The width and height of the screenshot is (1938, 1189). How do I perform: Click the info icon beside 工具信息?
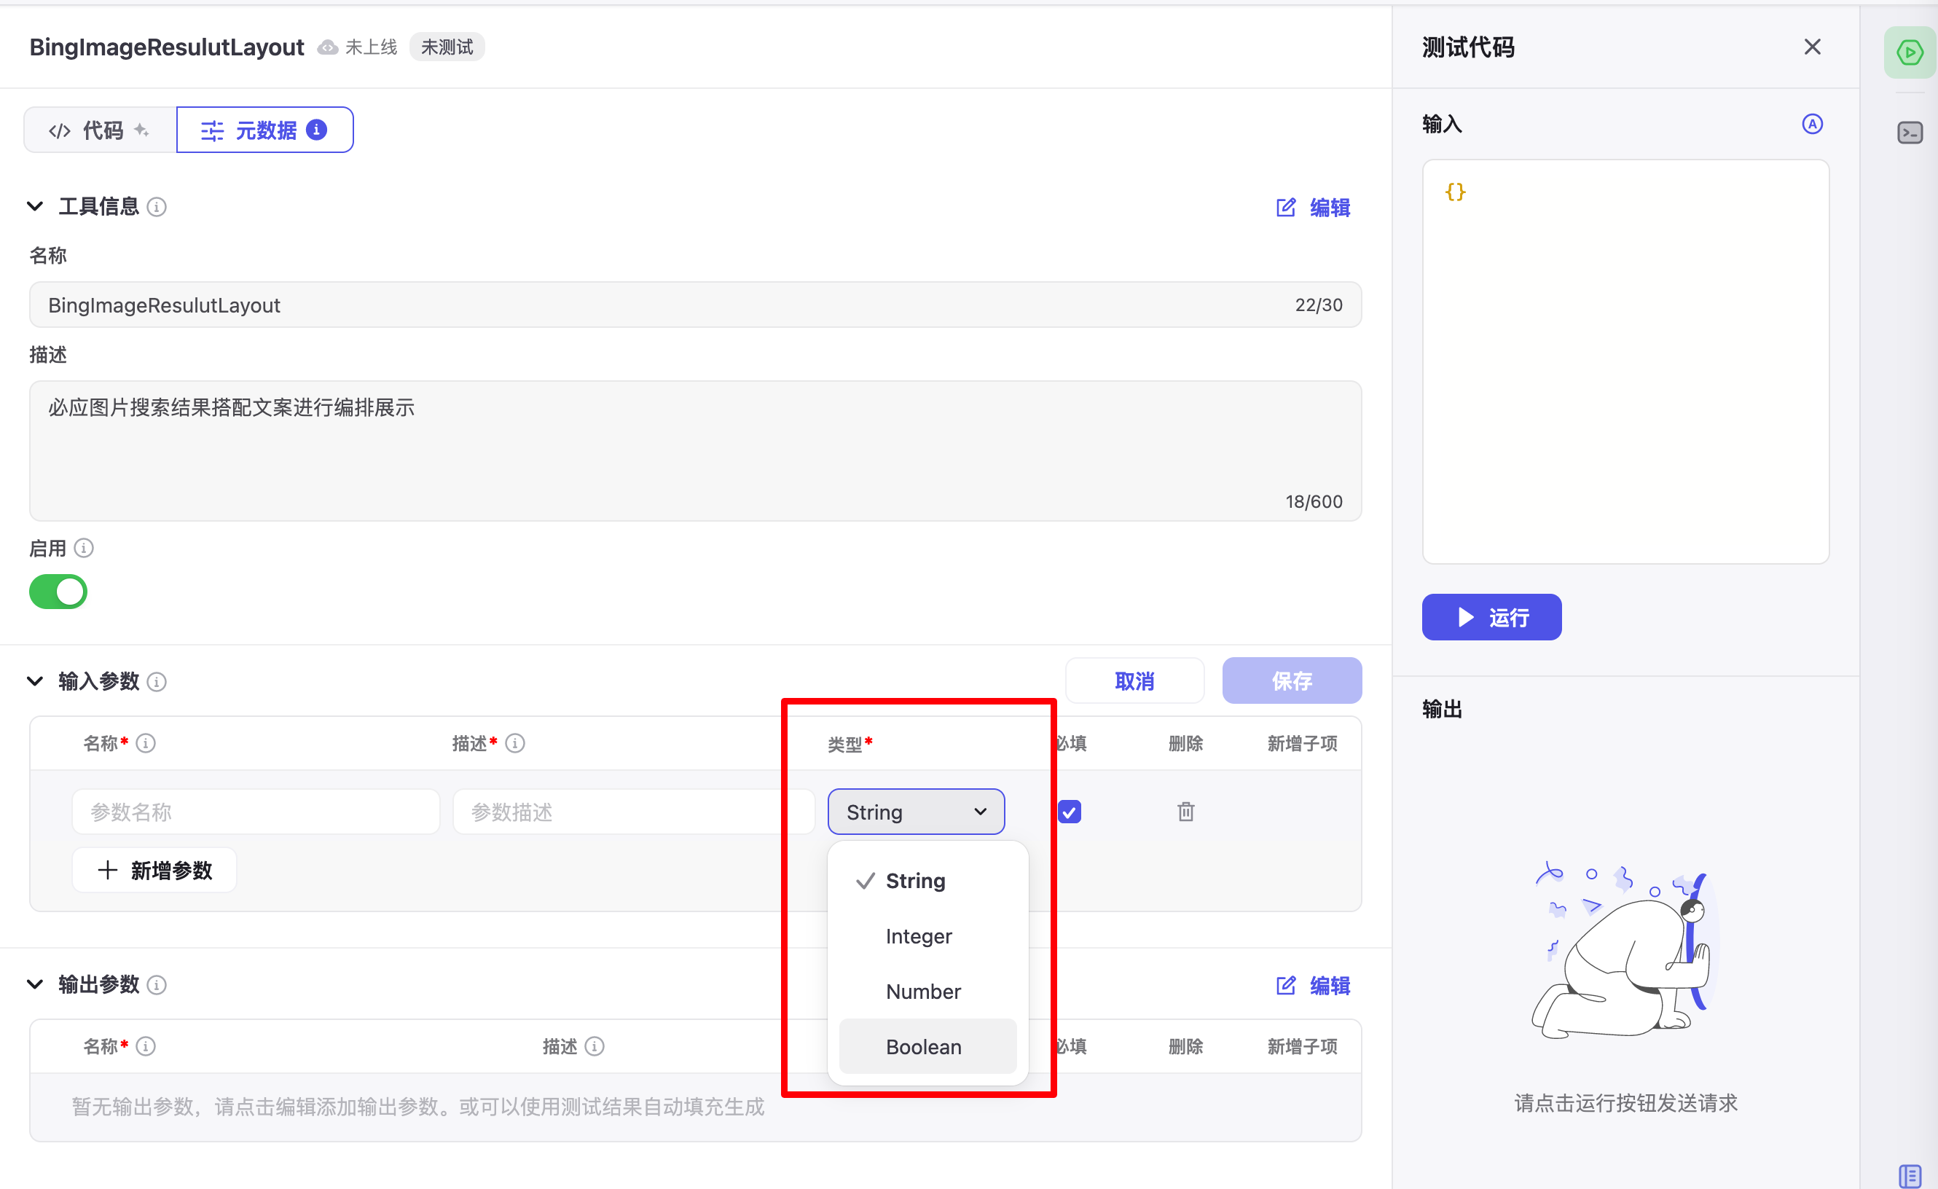[x=157, y=207]
